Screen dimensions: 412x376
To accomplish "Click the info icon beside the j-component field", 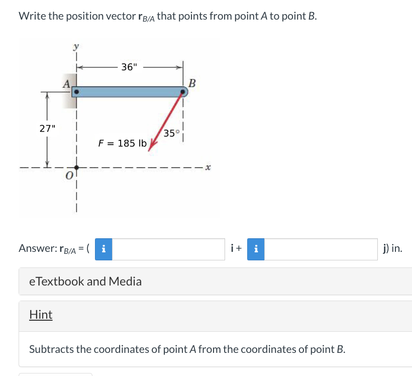I will tap(256, 249).
